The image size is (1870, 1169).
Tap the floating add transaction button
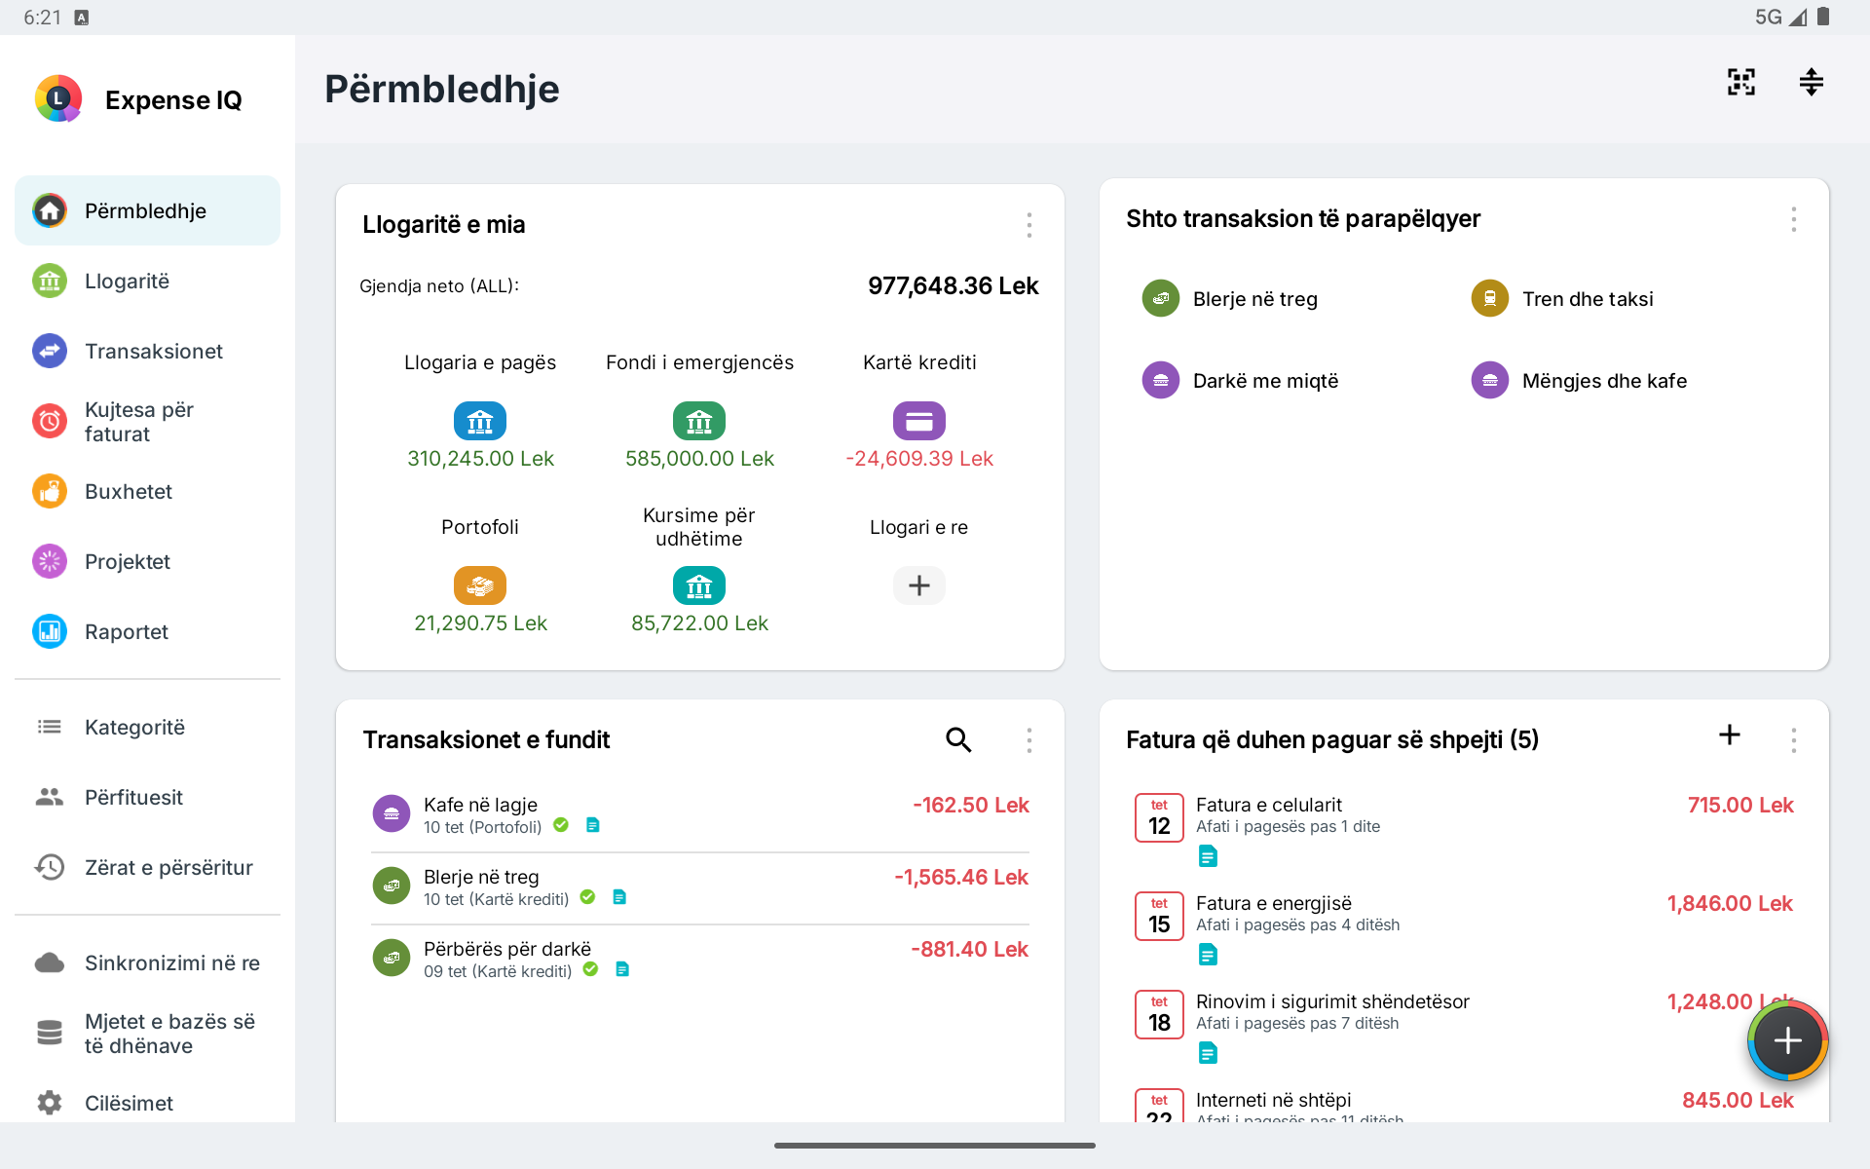(x=1788, y=1041)
